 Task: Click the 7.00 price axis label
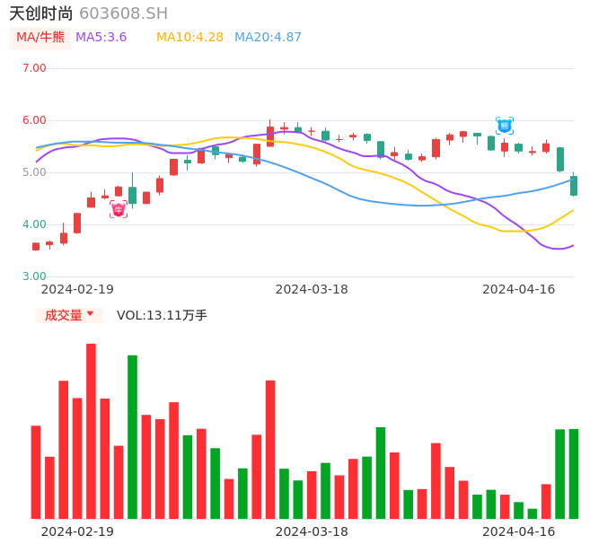pos(34,68)
